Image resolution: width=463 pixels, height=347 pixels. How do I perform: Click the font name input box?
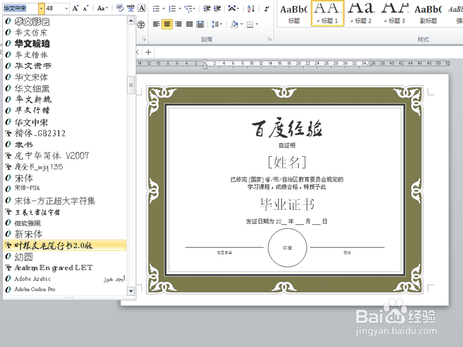point(20,9)
